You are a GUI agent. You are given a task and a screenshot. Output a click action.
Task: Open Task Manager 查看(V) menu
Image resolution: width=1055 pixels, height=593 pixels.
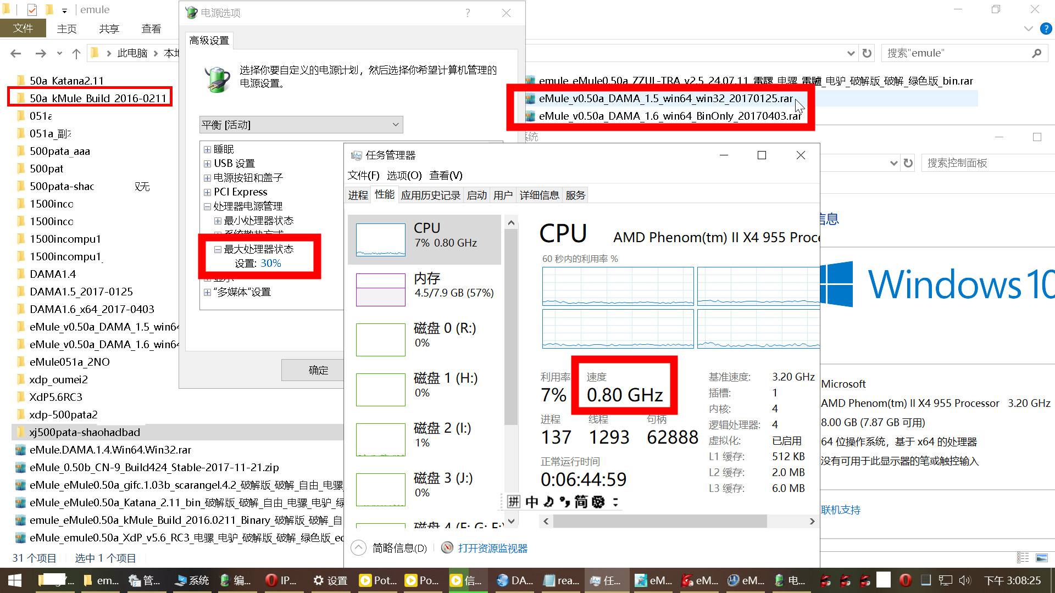coord(446,175)
